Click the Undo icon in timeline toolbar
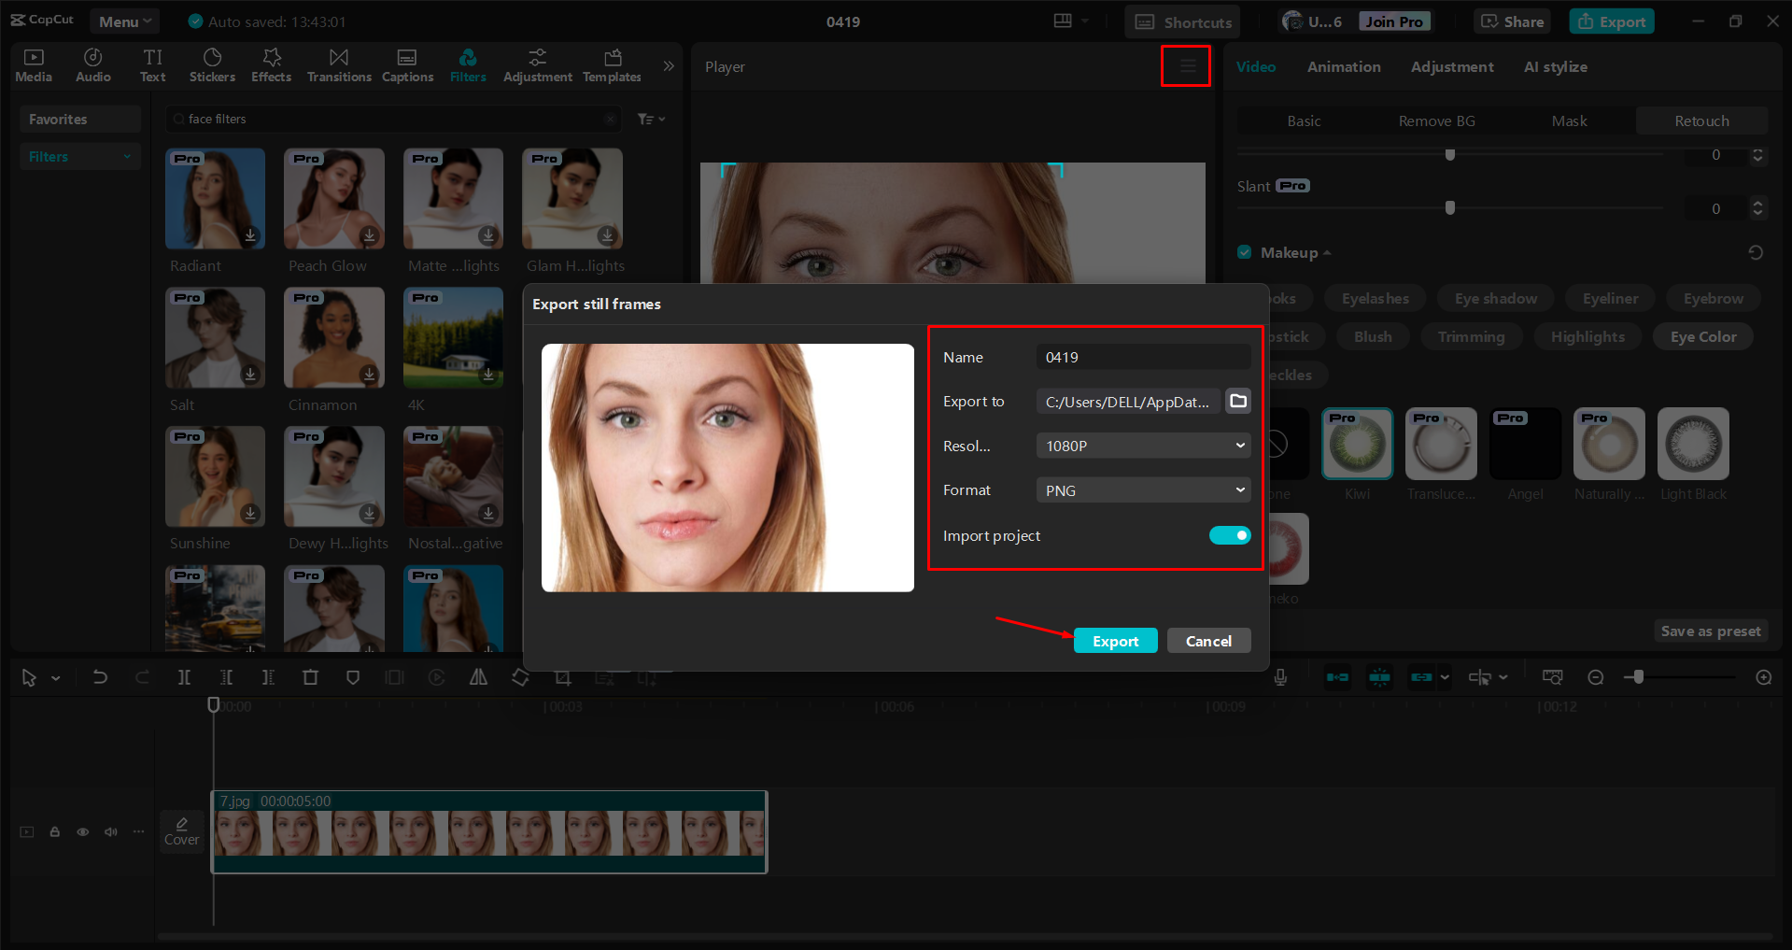This screenshot has width=1792, height=950. tap(100, 677)
